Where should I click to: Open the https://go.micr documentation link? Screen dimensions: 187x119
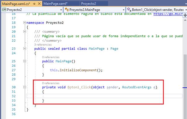168,14
